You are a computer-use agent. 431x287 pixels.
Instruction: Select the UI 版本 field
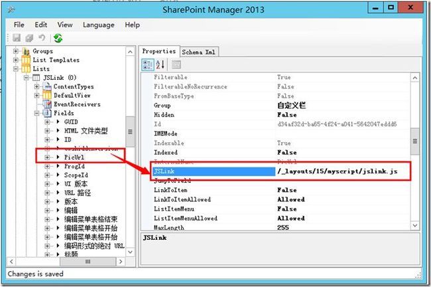point(76,184)
